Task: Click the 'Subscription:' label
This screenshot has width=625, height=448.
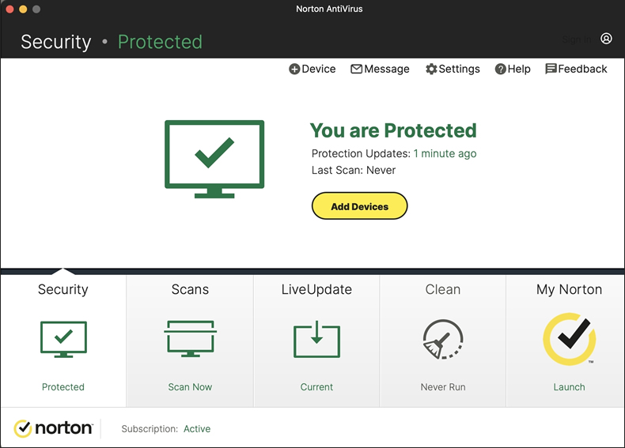Action: coord(150,429)
